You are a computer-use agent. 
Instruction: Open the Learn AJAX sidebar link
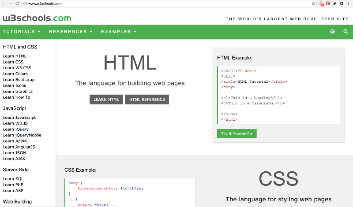click(14, 159)
